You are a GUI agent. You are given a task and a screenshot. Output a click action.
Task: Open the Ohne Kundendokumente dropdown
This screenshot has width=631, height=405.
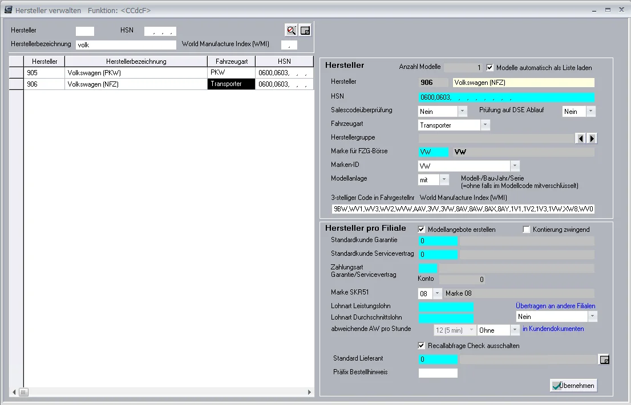click(x=515, y=330)
